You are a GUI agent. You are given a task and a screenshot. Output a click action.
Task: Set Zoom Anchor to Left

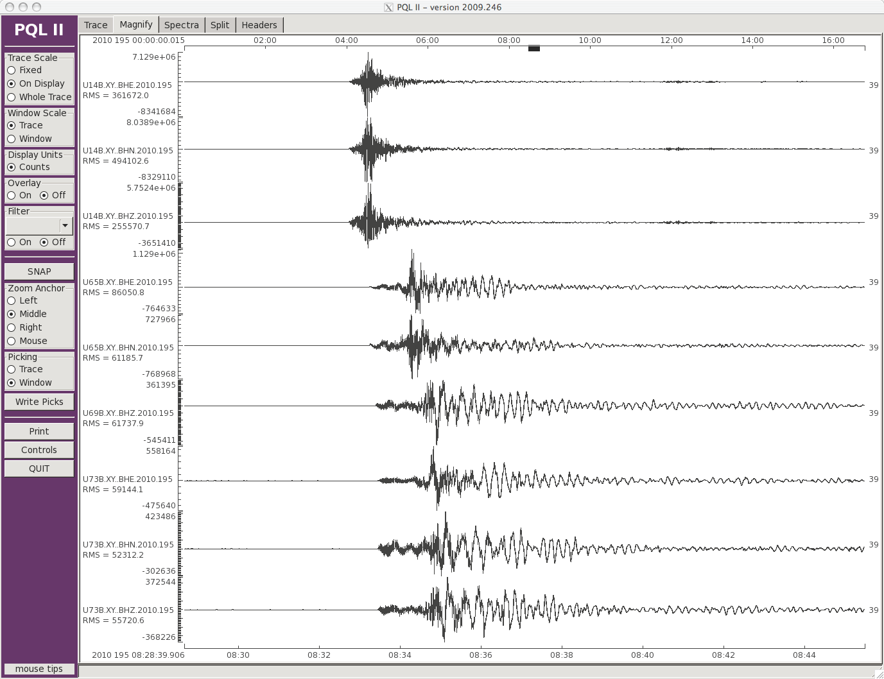click(12, 301)
